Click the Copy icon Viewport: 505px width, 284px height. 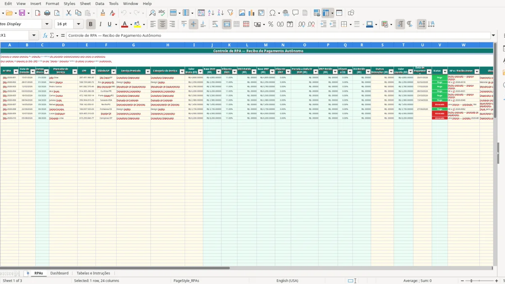[x=78, y=13]
